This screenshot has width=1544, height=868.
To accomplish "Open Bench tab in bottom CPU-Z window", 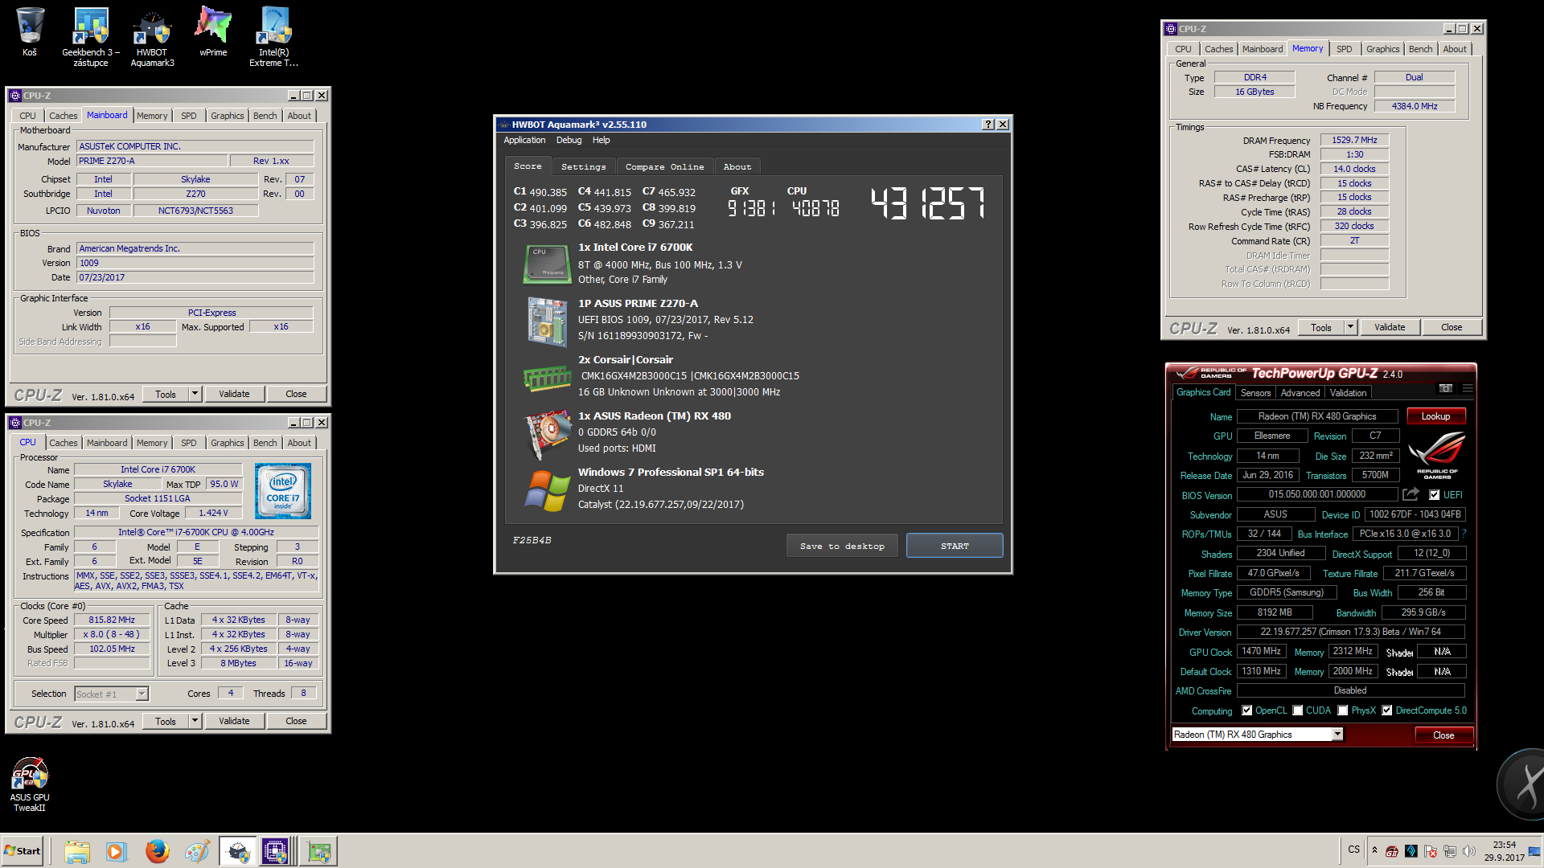I will pos(265,443).
